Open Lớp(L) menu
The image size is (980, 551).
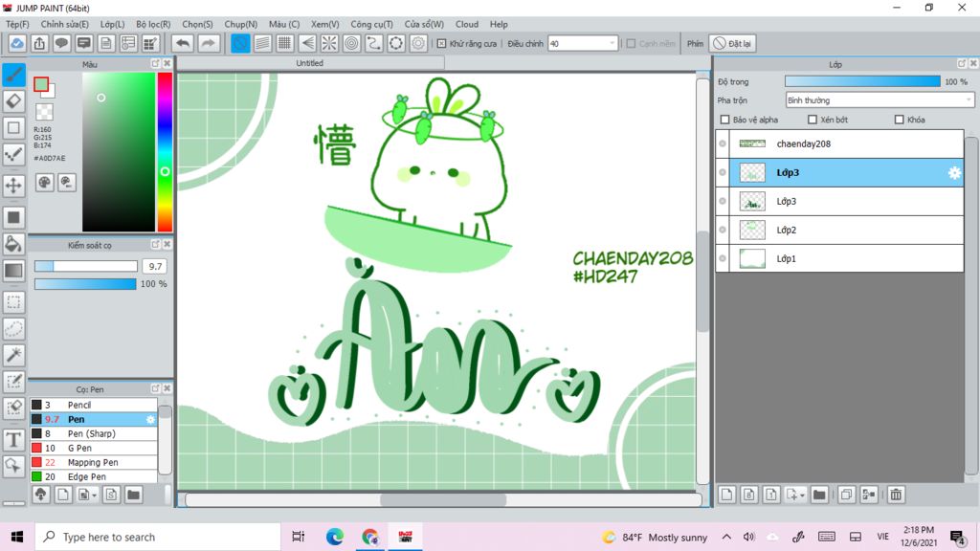click(113, 24)
